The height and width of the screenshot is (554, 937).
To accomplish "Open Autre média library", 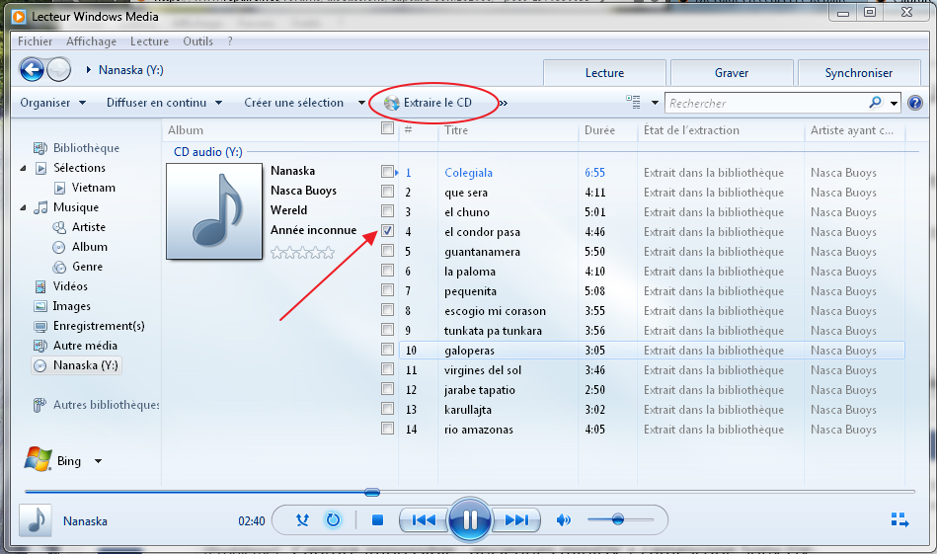I will tap(85, 345).
